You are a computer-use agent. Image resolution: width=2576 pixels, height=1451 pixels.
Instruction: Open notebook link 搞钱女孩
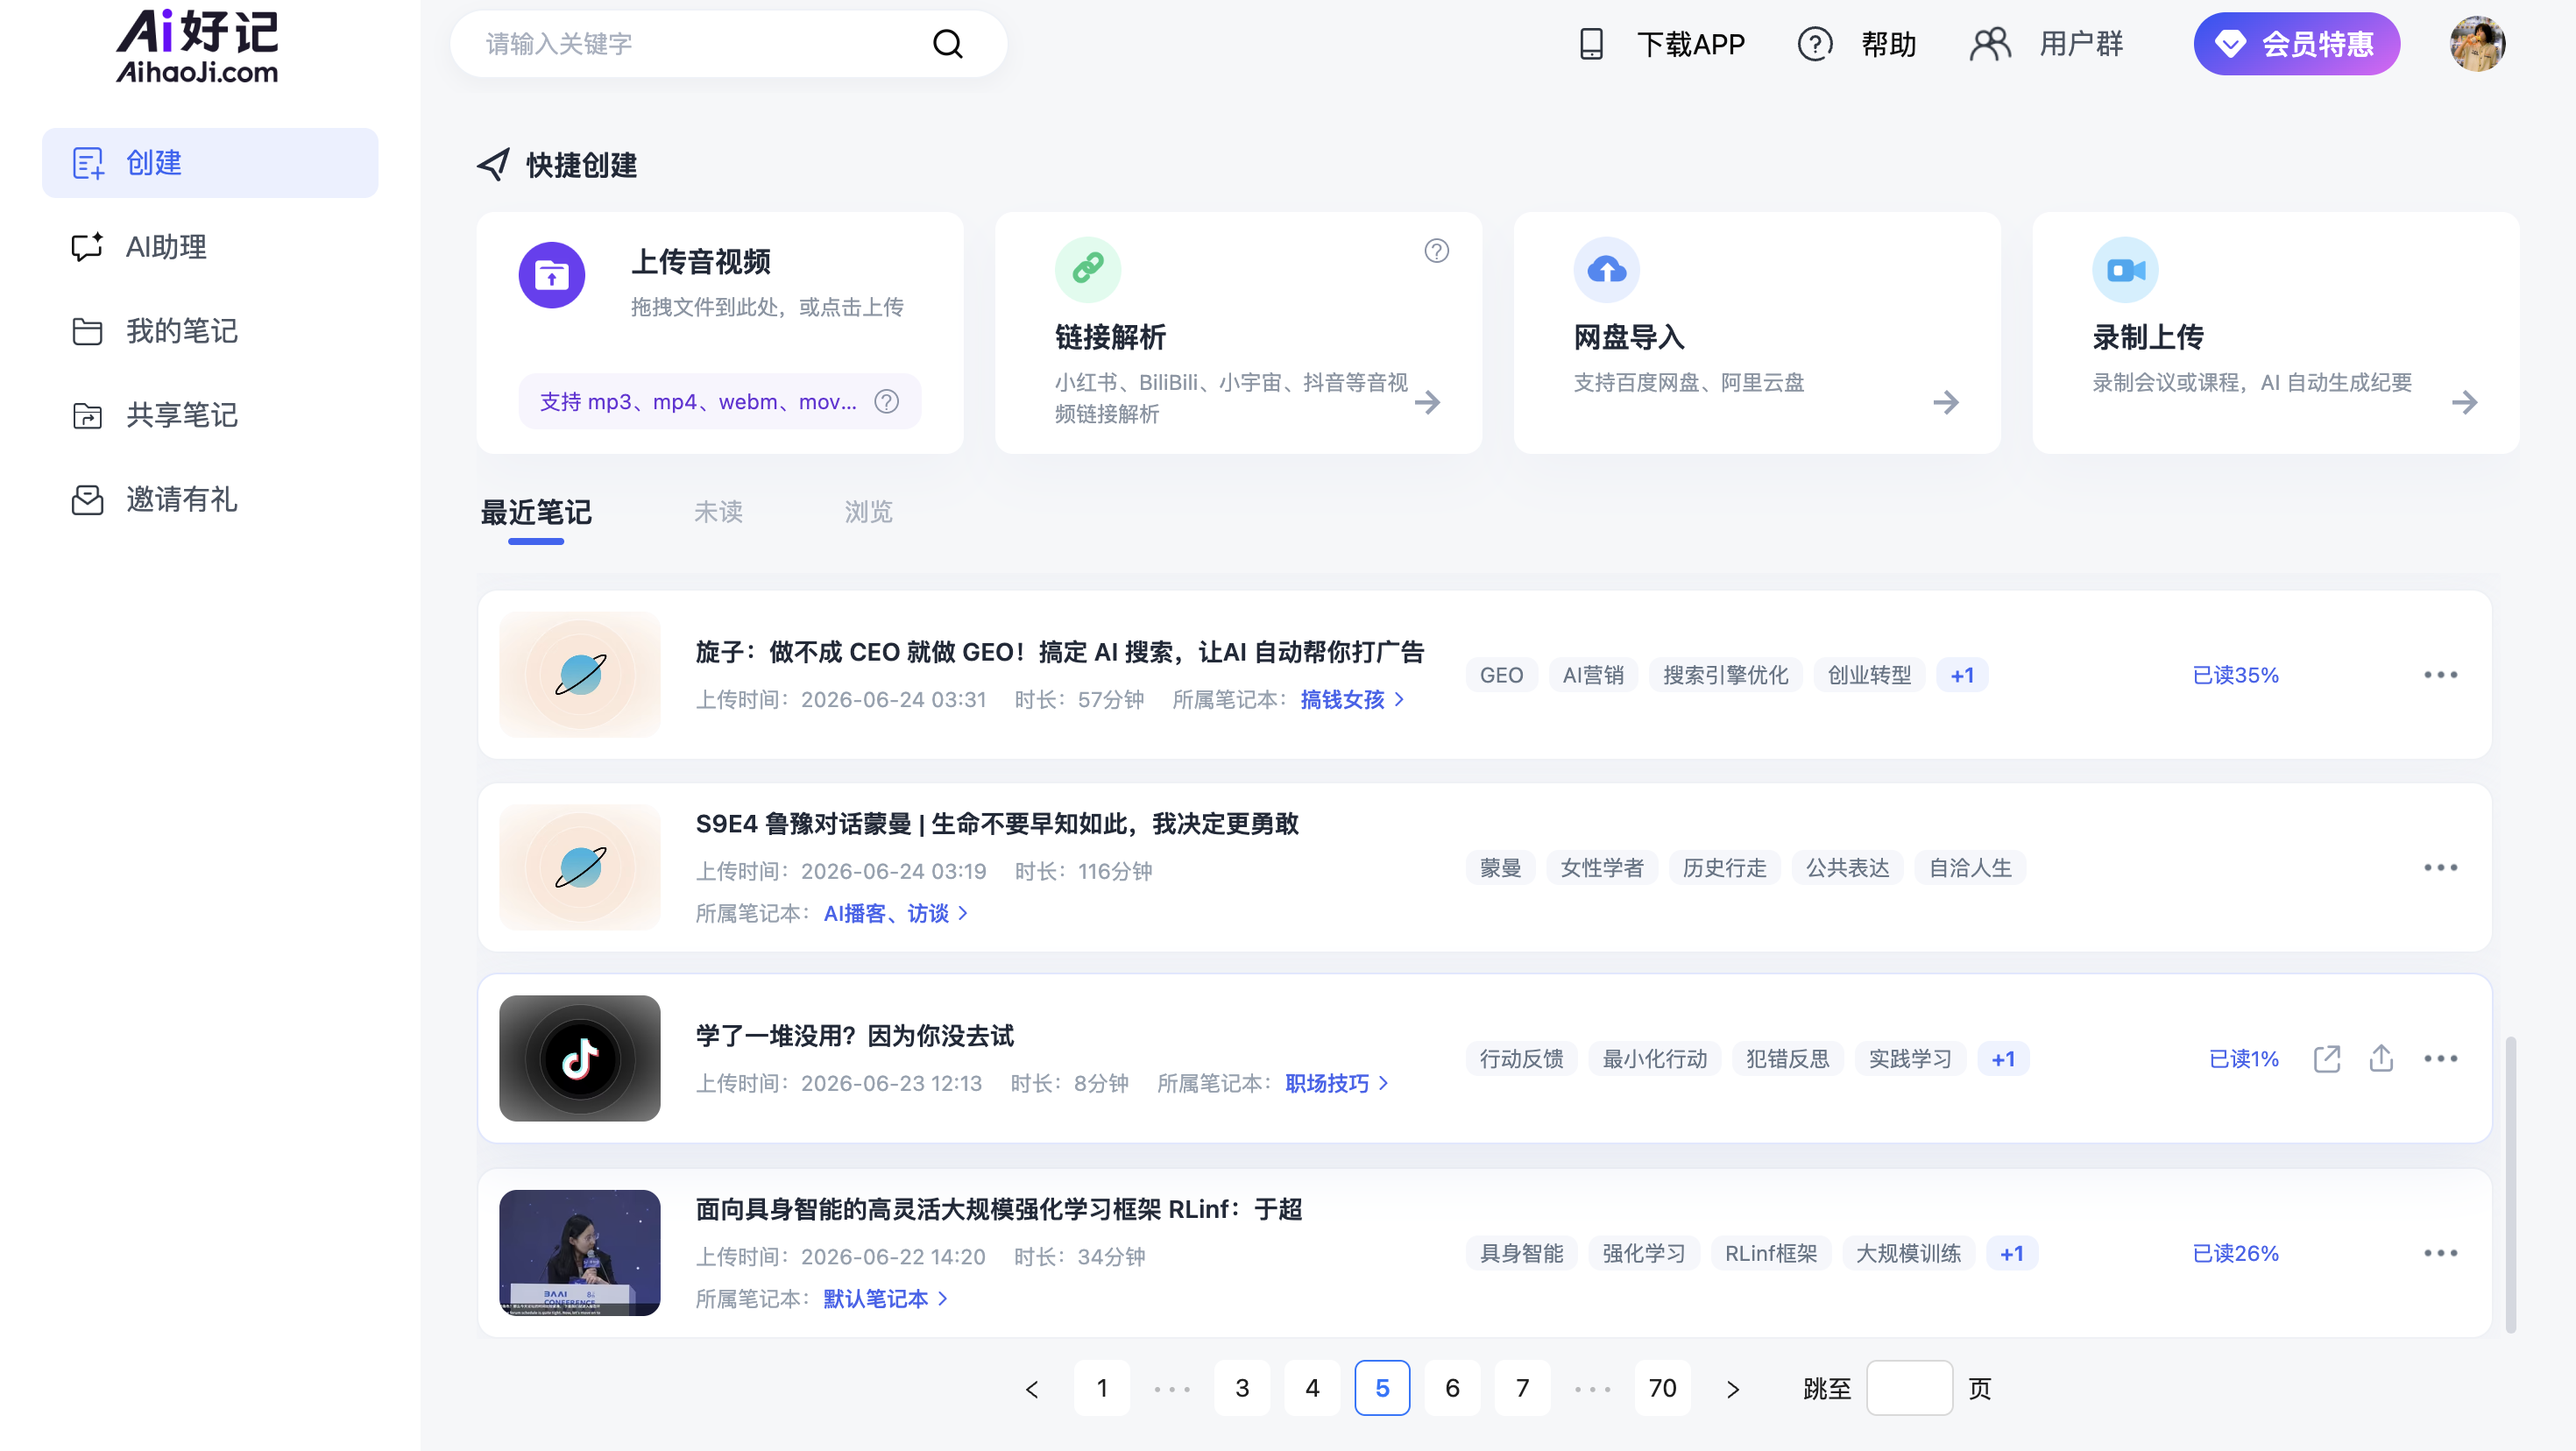1352,700
